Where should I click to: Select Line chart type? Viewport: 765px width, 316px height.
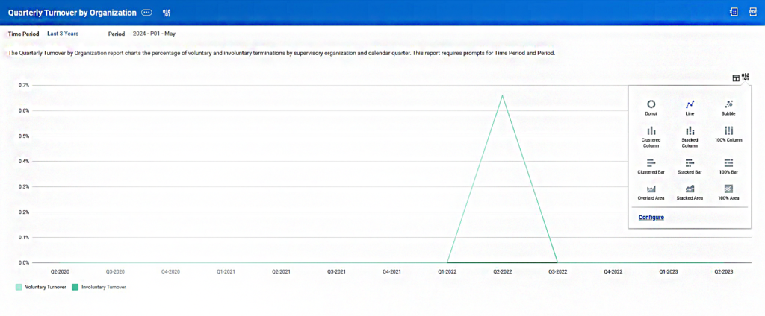tap(690, 107)
